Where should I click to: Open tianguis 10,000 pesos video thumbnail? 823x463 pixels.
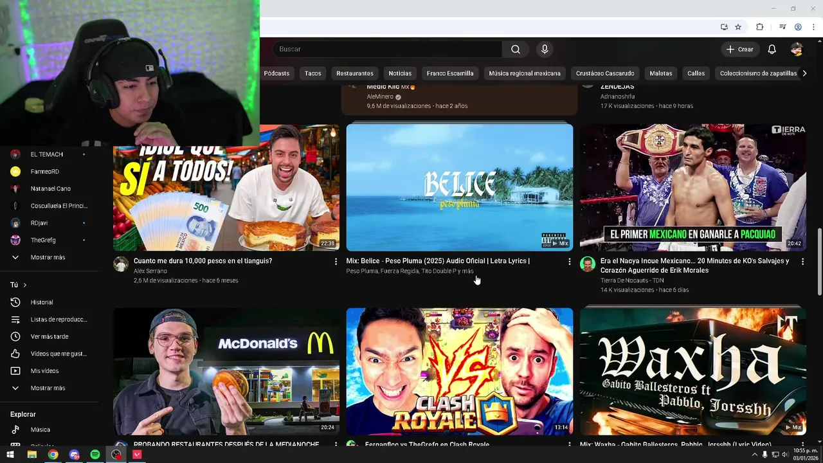226,188
